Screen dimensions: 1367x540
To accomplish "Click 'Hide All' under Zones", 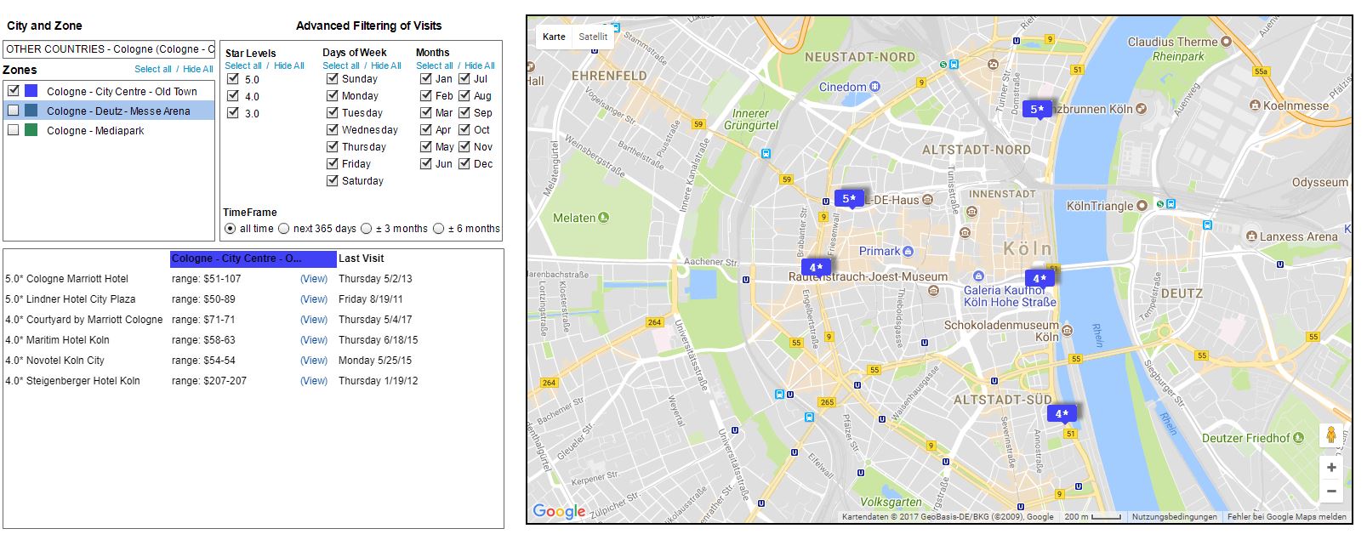I will pyautogui.click(x=198, y=70).
